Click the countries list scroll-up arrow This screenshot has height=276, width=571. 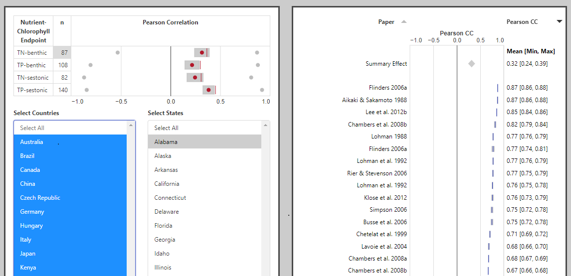click(131, 125)
